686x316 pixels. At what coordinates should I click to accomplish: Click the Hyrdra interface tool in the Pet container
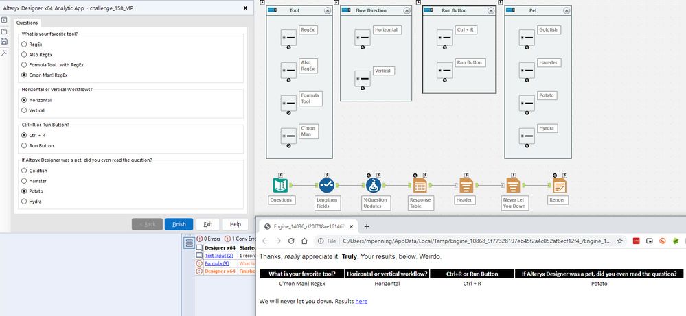pos(527,136)
